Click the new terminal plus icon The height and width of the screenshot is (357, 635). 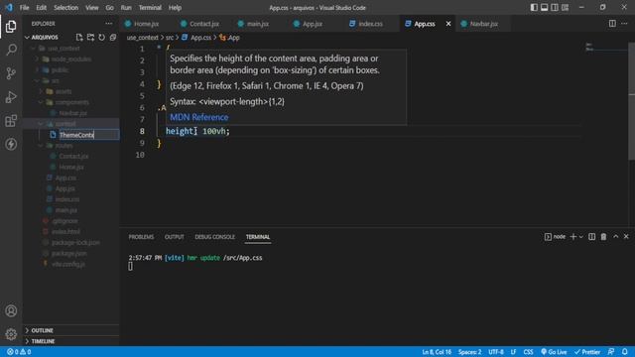pyautogui.click(x=573, y=237)
